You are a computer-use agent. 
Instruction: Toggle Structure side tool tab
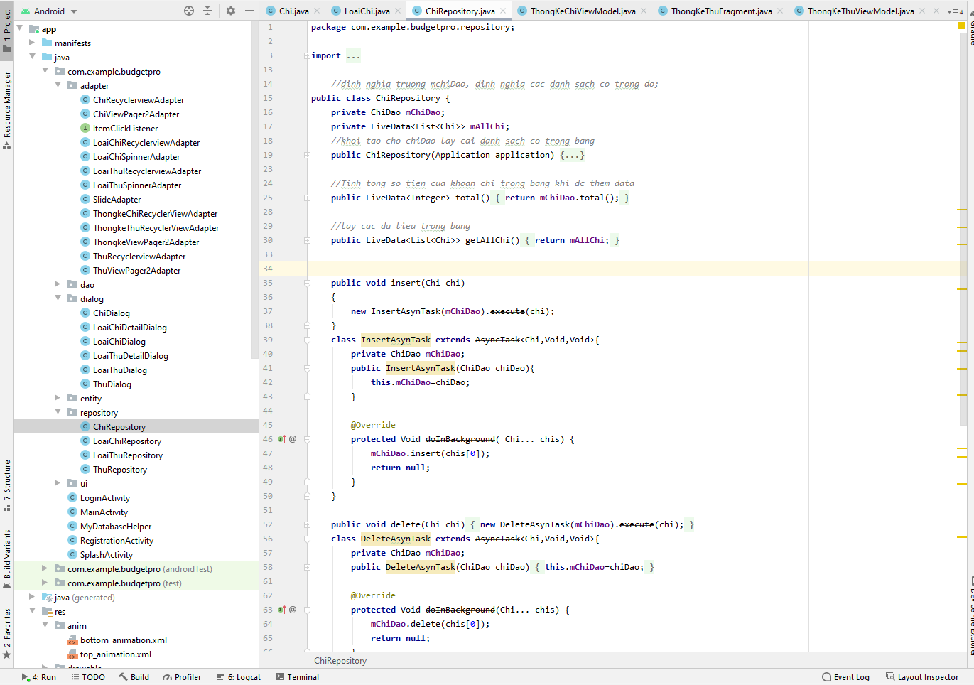point(7,485)
